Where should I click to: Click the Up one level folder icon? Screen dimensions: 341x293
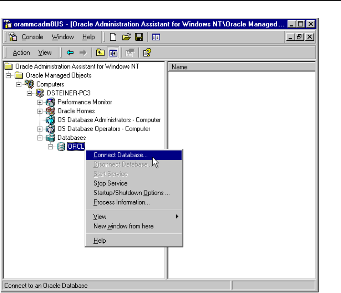100,53
